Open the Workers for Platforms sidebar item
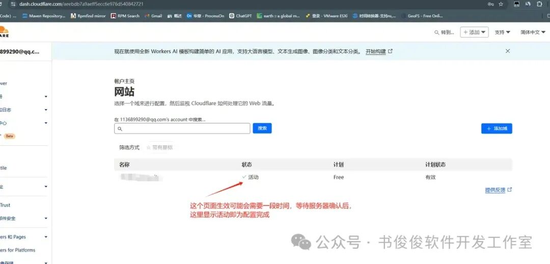This screenshot has width=550, height=264. pos(17,250)
